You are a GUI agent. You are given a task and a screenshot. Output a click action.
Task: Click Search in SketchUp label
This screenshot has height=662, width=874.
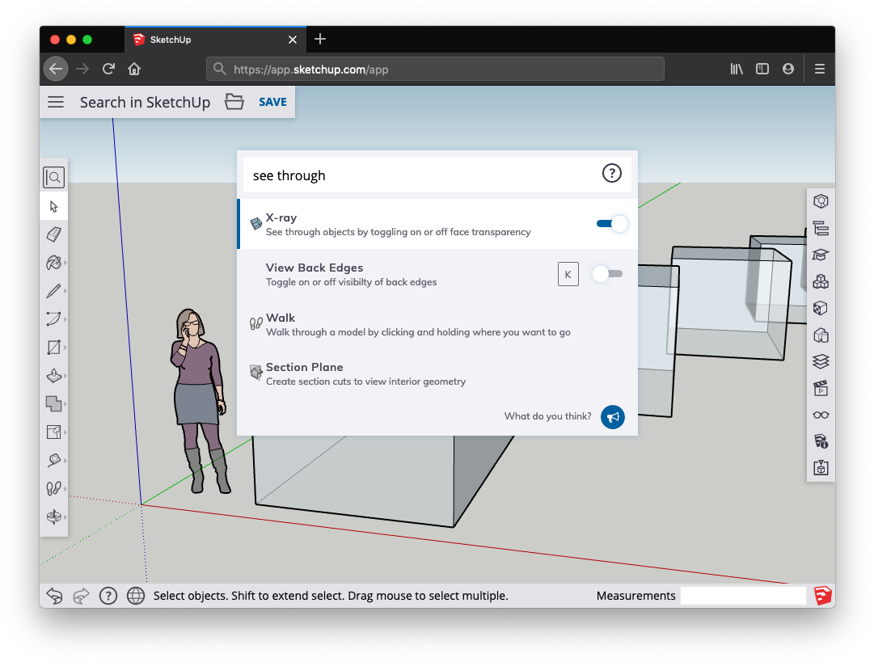click(145, 103)
